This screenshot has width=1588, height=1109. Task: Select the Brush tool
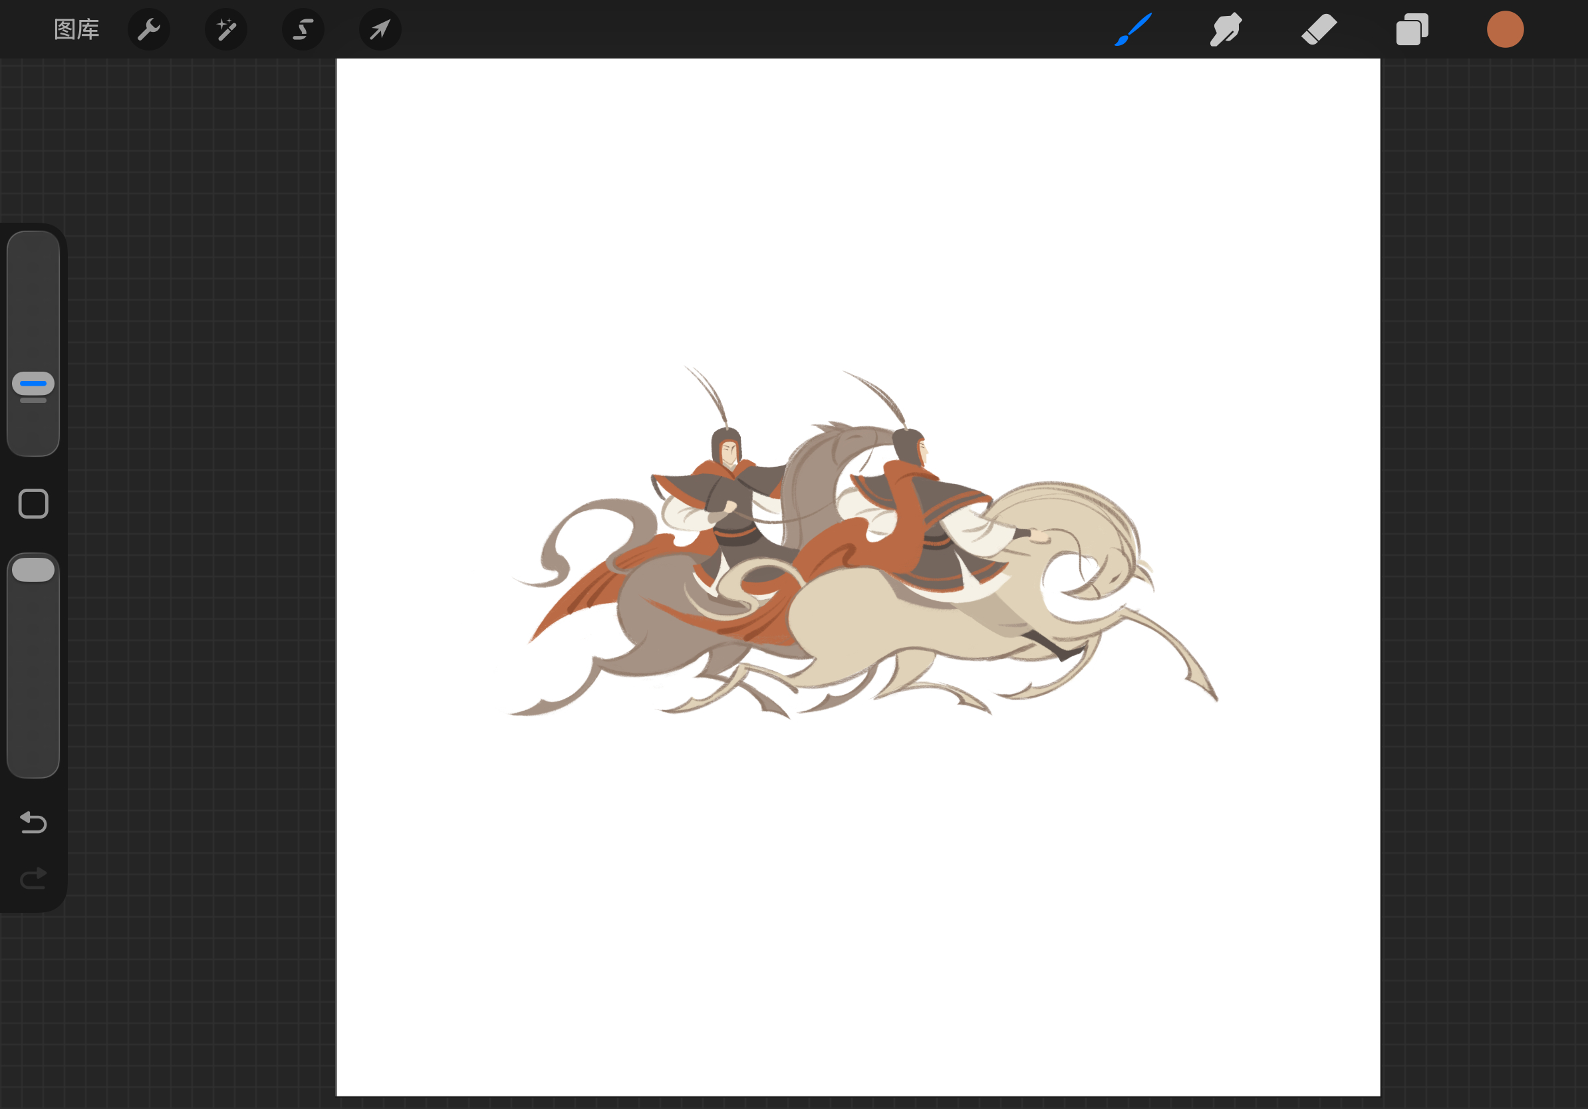click(x=1134, y=30)
